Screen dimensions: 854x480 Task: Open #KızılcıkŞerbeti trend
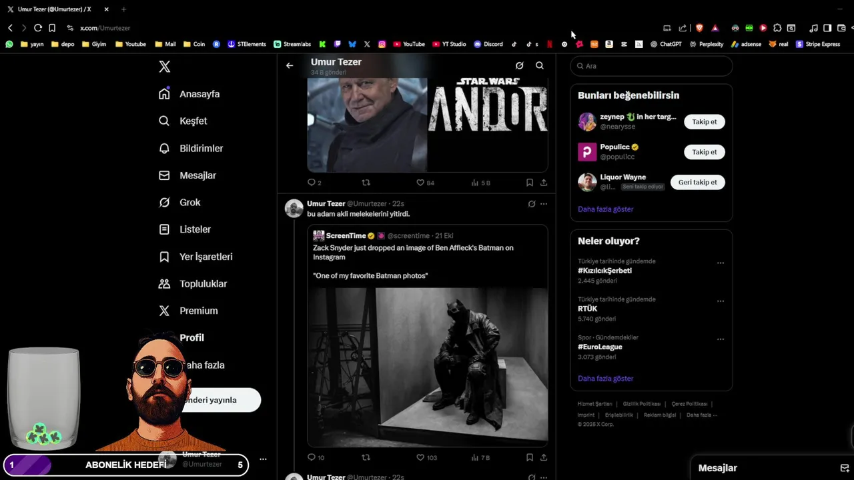[605, 271]
